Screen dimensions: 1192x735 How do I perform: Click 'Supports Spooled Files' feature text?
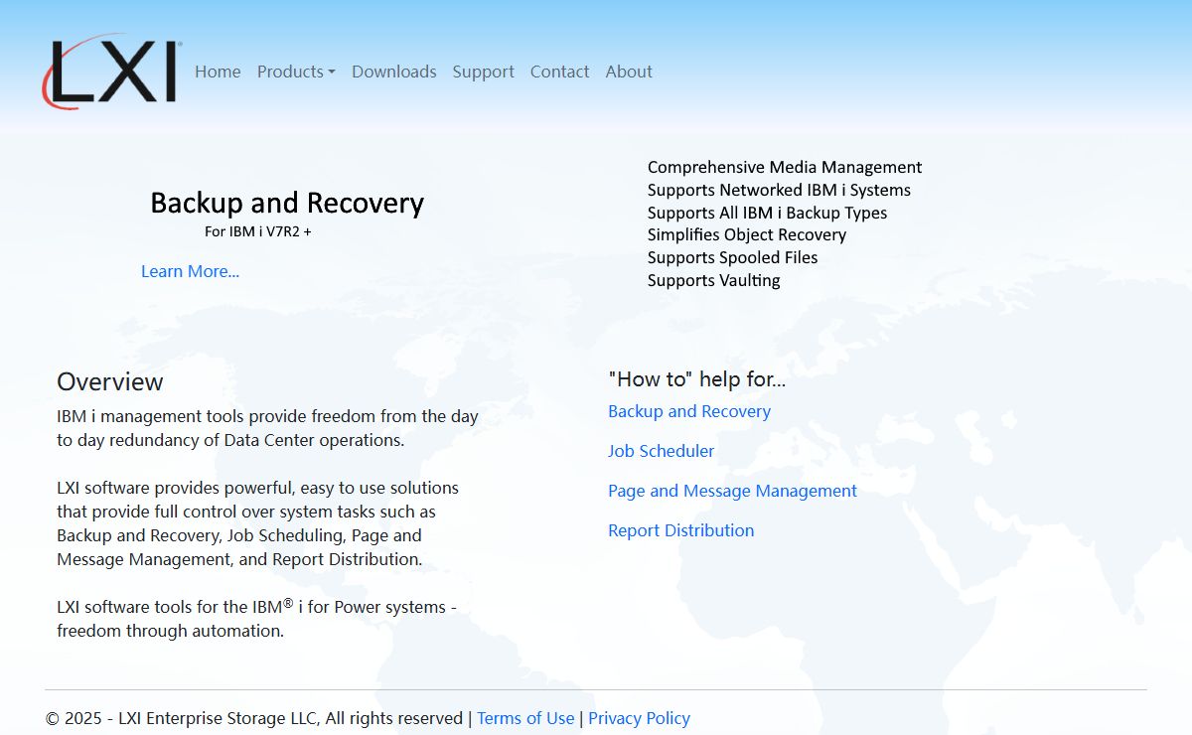733,257
